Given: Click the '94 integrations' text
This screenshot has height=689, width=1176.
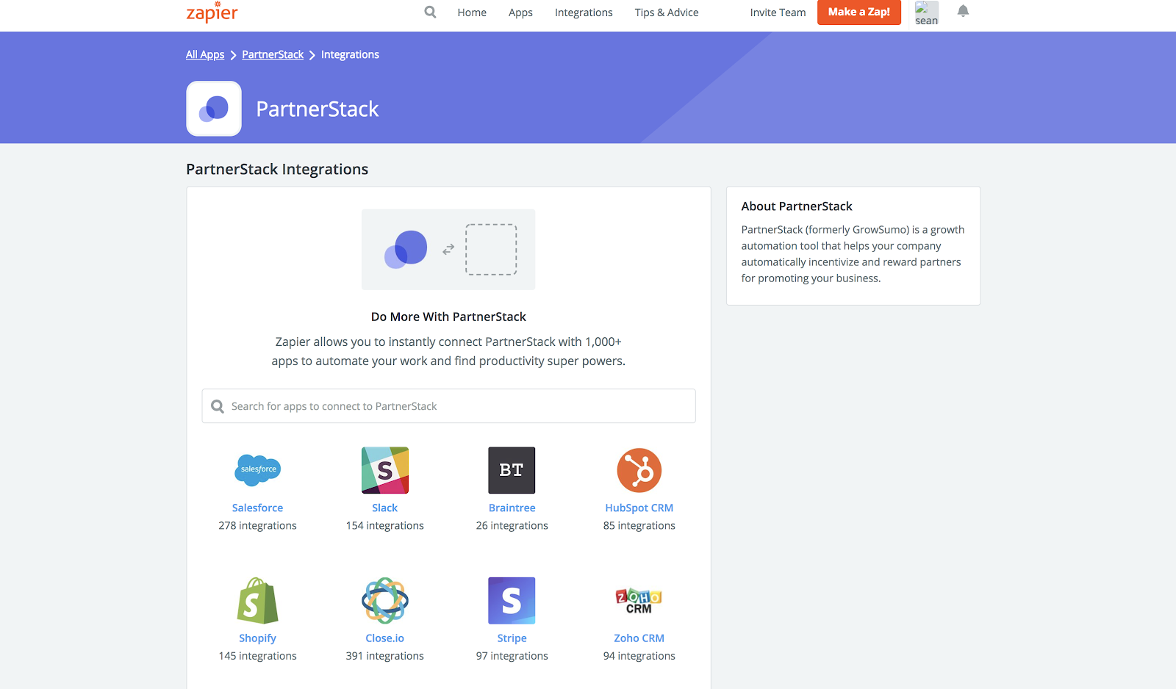Looking at the screenshot, I should point(639,656).
